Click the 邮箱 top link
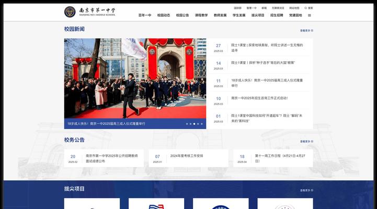377x209 pixels. (264, 8)
